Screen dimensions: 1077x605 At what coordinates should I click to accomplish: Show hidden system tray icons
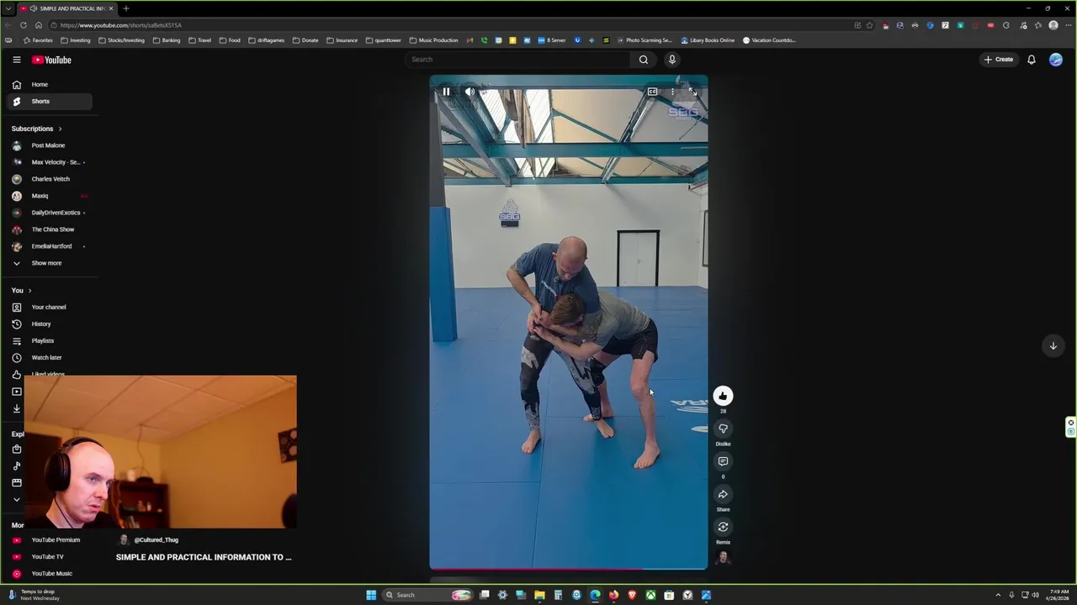999,595
